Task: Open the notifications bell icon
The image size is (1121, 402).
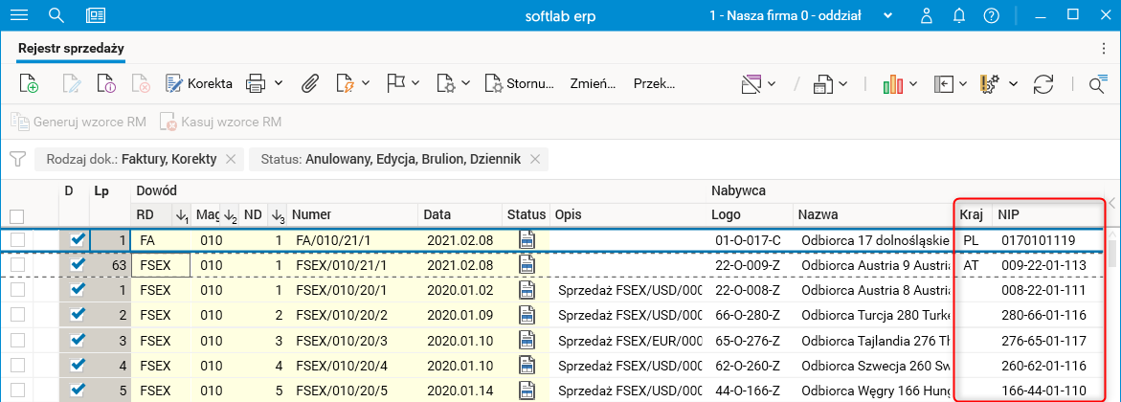Action: 960,15
